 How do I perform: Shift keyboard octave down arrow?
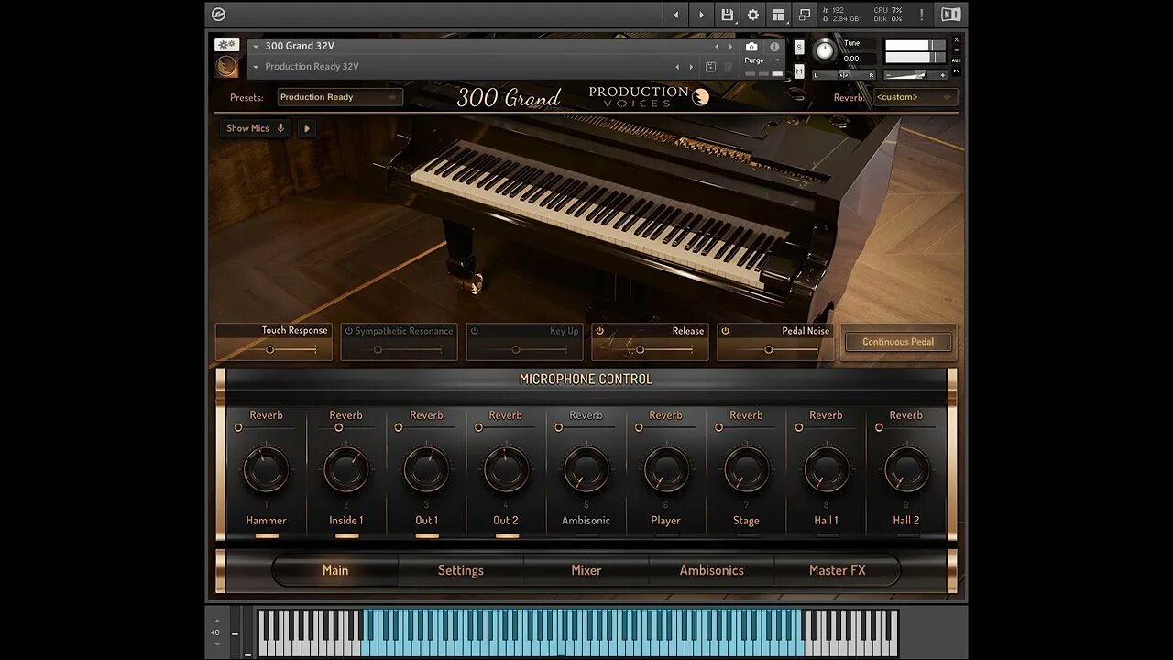pos(216,644)
